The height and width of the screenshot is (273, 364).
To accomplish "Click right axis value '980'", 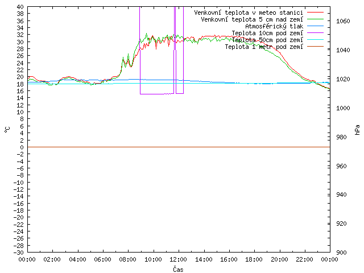I will coord(341,137).
